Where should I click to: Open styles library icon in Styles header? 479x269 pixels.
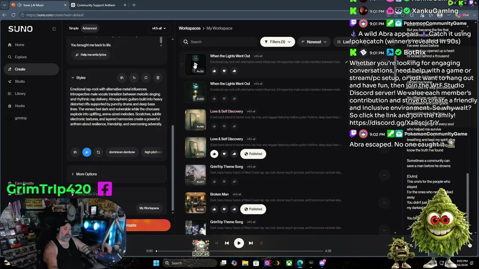(x=122, y=78)
